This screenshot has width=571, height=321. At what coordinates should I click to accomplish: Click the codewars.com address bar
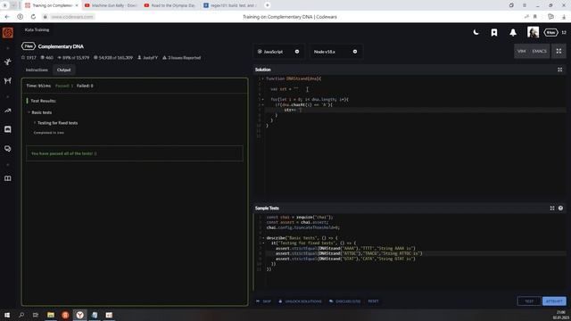pos(71,17)
